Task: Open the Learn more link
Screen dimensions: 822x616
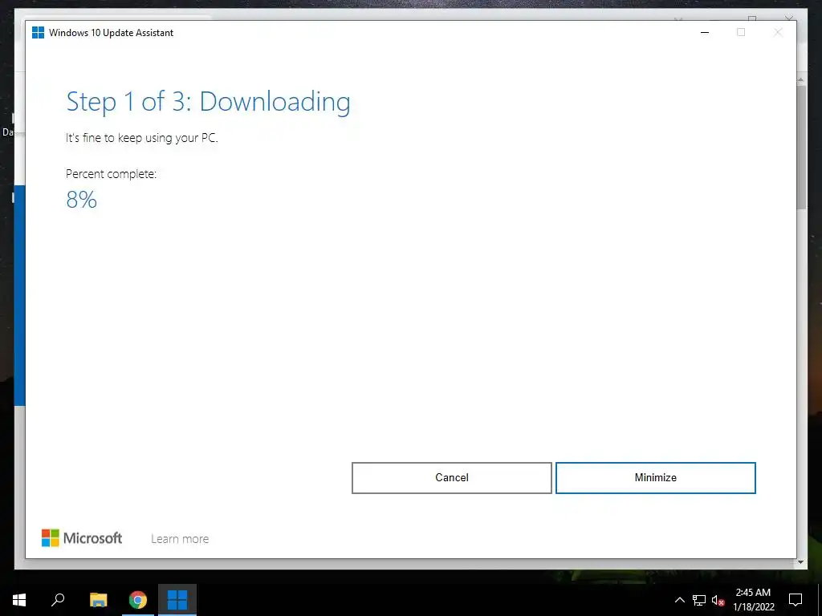Action: (x=180, y=538)
